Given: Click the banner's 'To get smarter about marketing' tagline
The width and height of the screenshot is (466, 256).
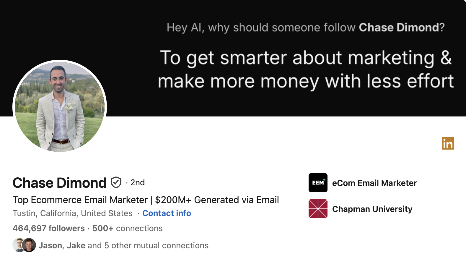Looking at the screenshot, I should click(x=306, y=70).
